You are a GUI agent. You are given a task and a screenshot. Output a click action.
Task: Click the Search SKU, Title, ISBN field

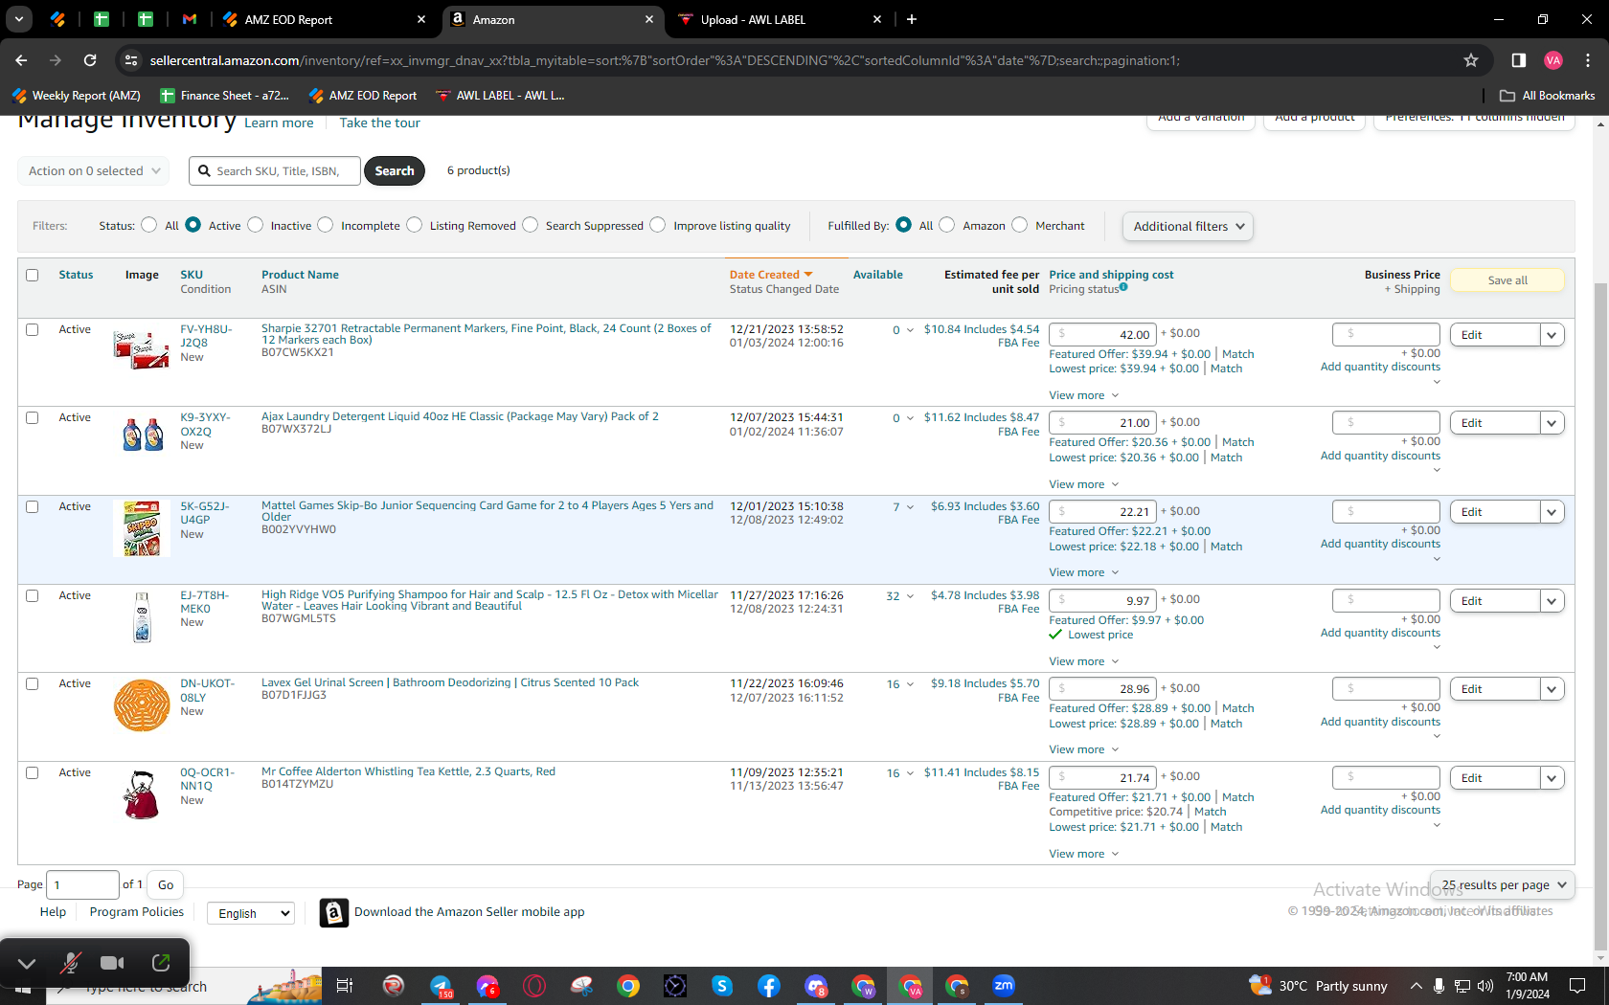pyautogui.click(x=275, y=171)
